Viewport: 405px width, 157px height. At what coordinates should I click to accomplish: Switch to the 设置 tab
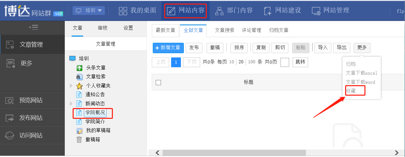(128, 28)
